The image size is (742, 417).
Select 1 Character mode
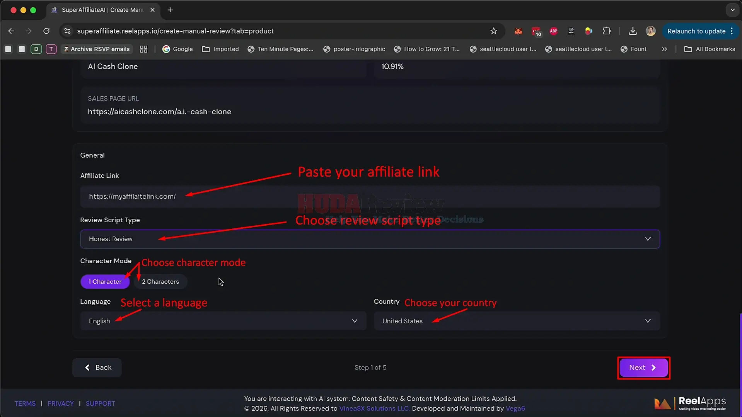(x=105, y=281)
